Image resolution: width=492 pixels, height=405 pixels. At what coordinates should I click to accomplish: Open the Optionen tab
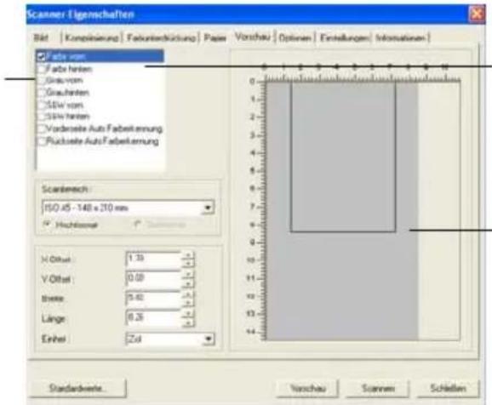point(295,38)
